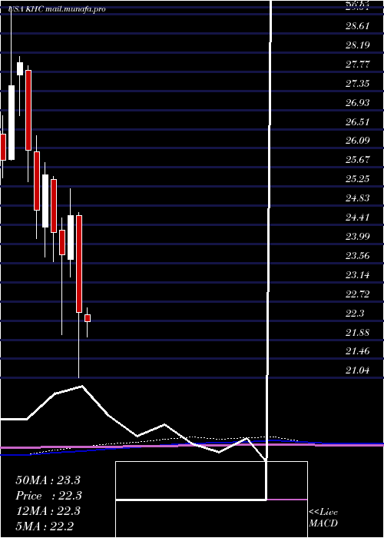Click the 22.72 price axis label
Image resolution: width=384 pixels, height=538 pixels.
357,294
